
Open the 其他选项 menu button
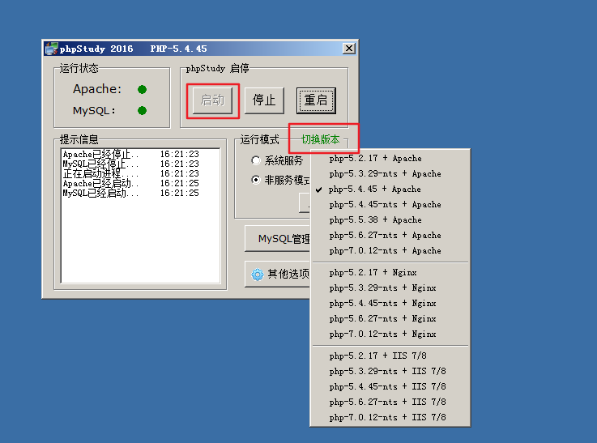[278, 274]
